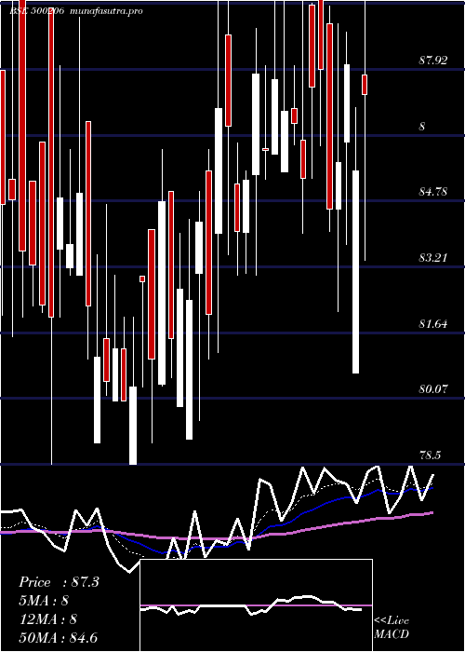Click the '5MA : 8' readout
This screenshot has width=465, height=652.
coord(45,601)
